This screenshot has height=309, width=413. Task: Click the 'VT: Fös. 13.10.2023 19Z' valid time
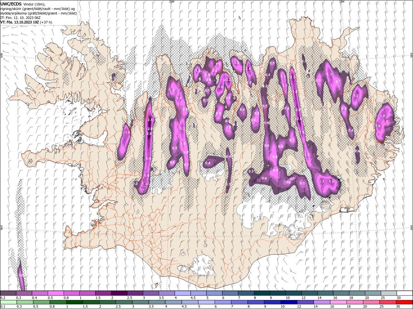pos(19,22)
